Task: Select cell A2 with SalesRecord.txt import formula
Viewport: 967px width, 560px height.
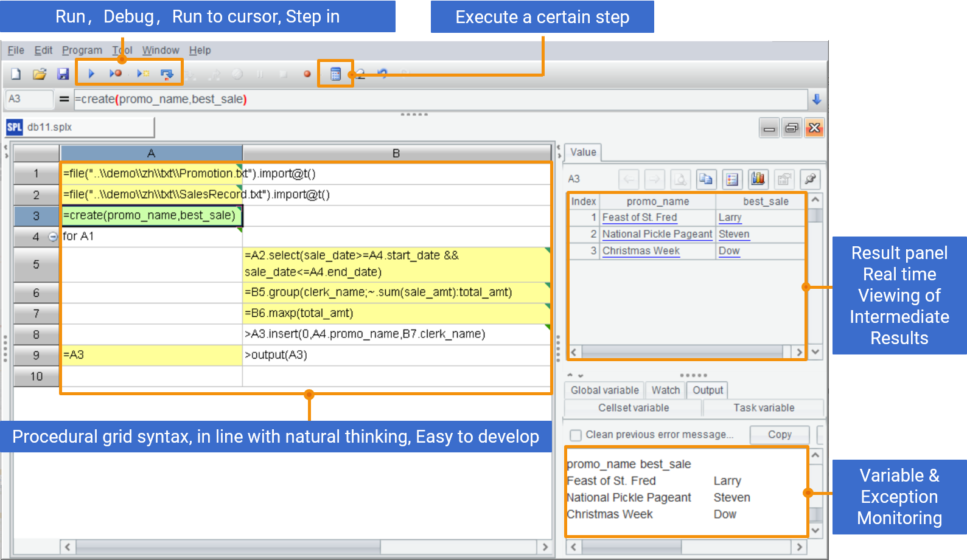Action: click(x=152, y=195)
